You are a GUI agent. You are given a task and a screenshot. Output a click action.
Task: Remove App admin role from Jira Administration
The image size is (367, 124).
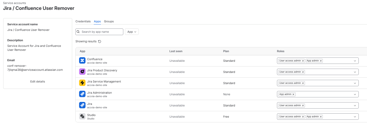tap(293, 94)
